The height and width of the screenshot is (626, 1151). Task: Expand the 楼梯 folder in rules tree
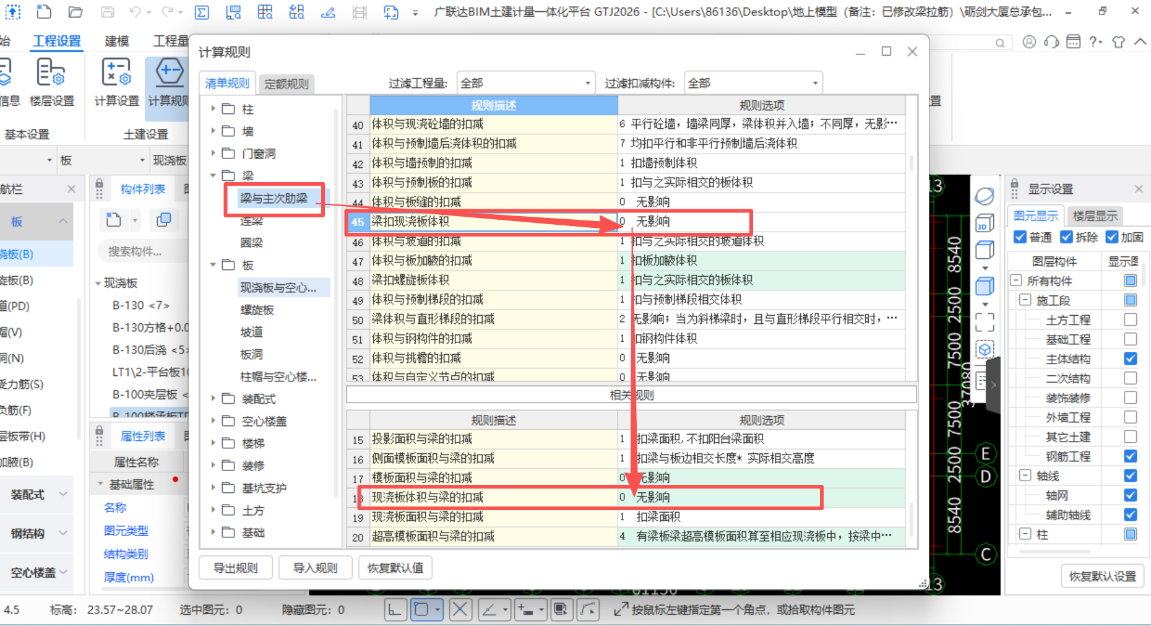[213, 443]
